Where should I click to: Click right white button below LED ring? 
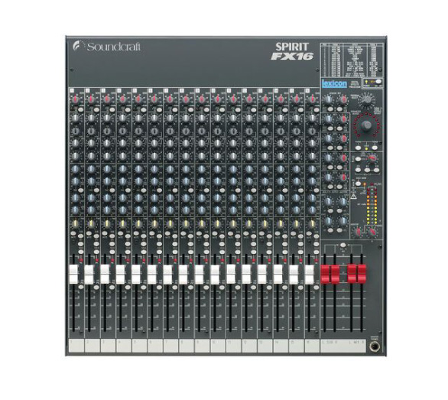[x=375, y=148]
